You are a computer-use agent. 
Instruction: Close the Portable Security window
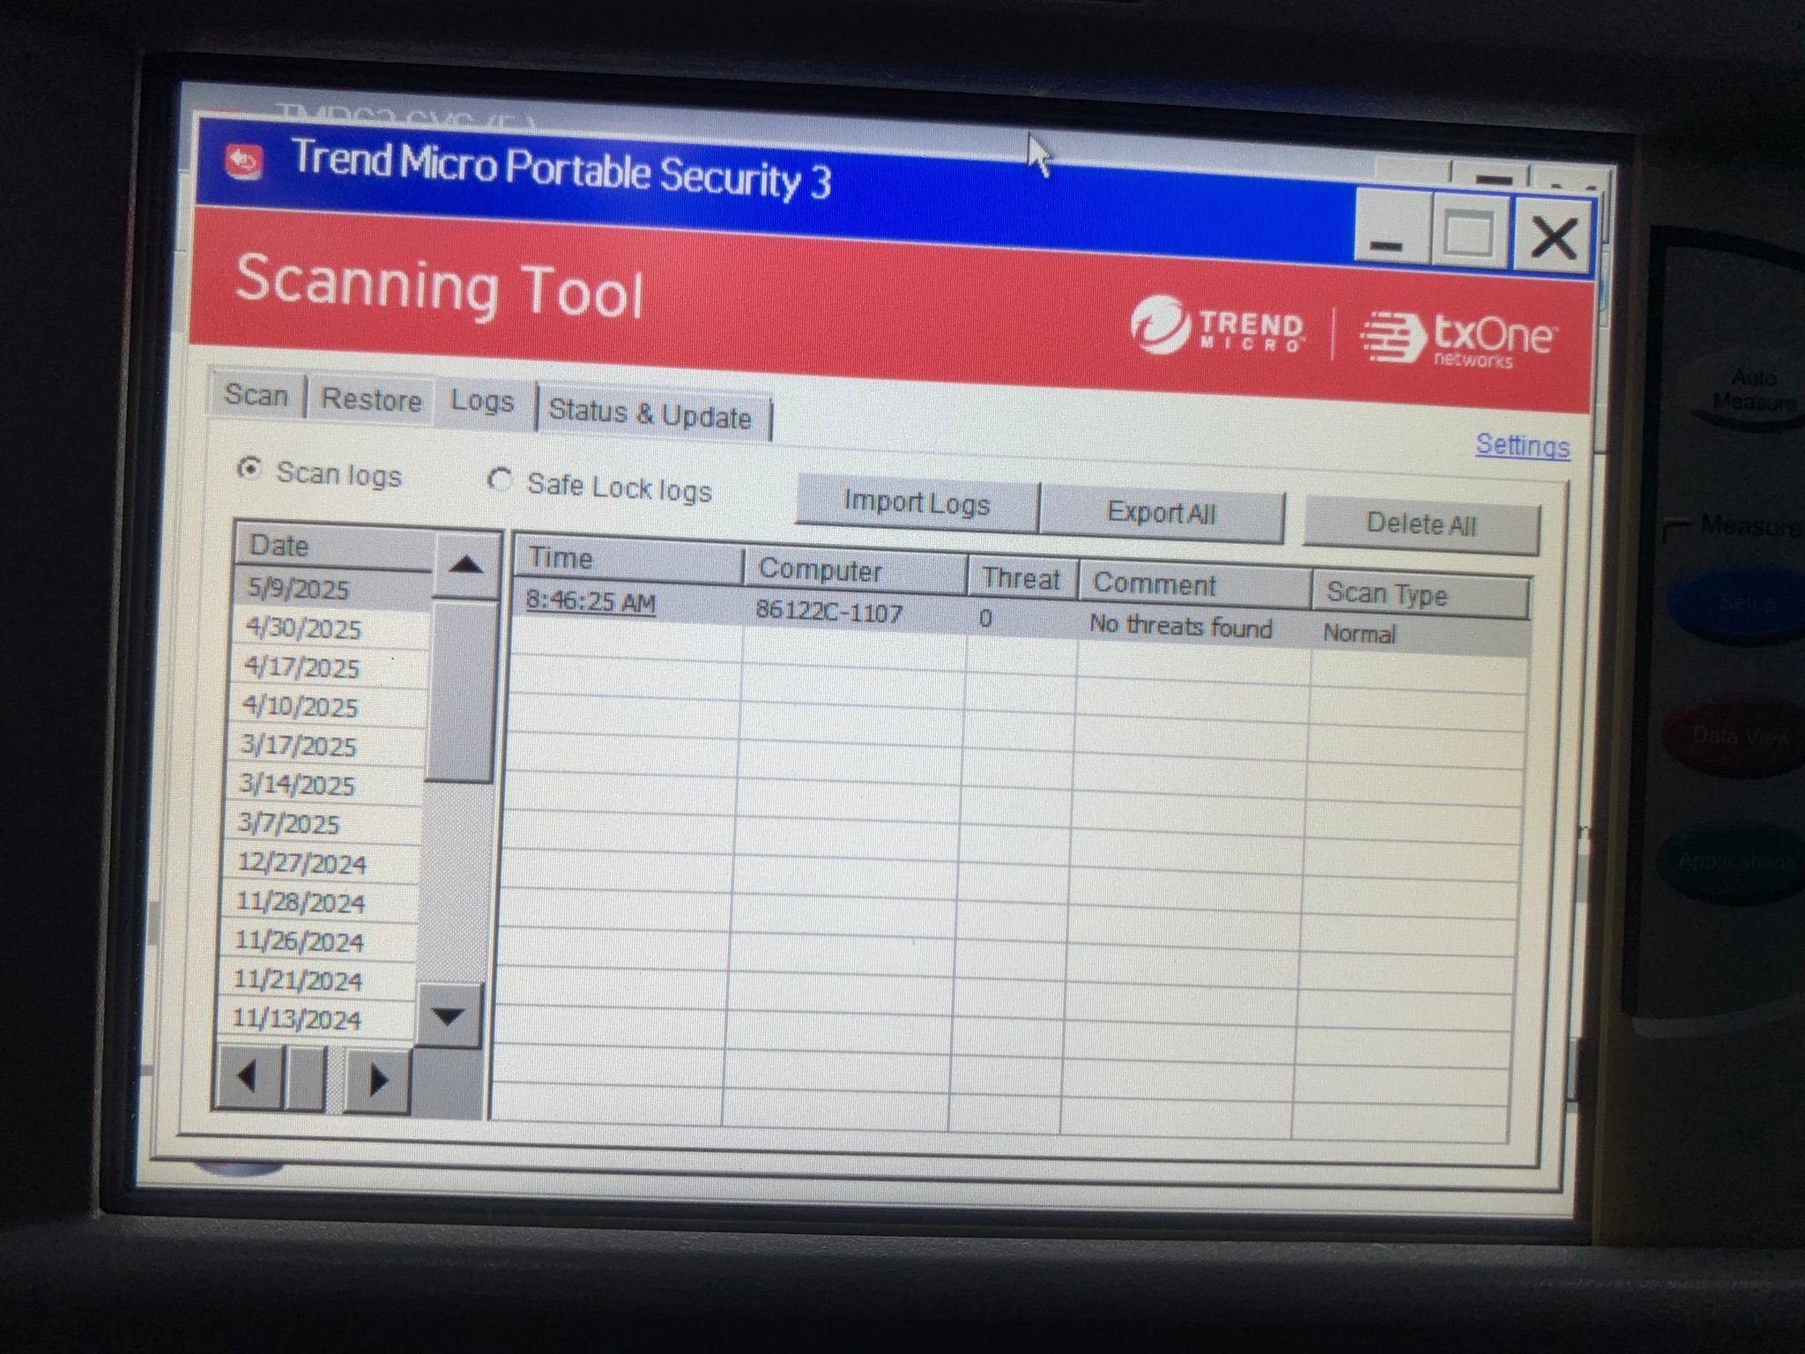(1553, 237)
